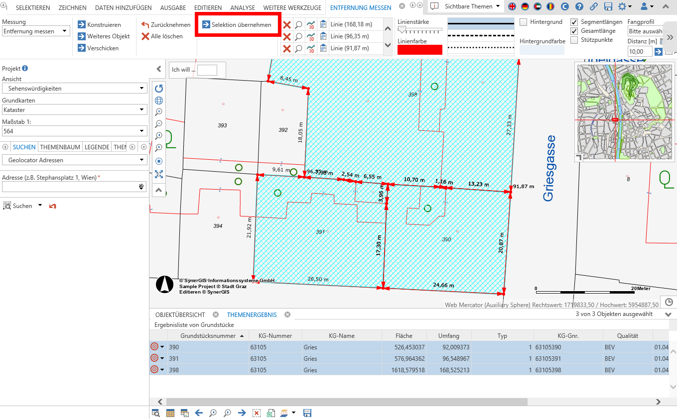Click the red Linienfarbe color swatch
Image resolution: width=677 pixels, height=419 pixels.
(419, 50)
